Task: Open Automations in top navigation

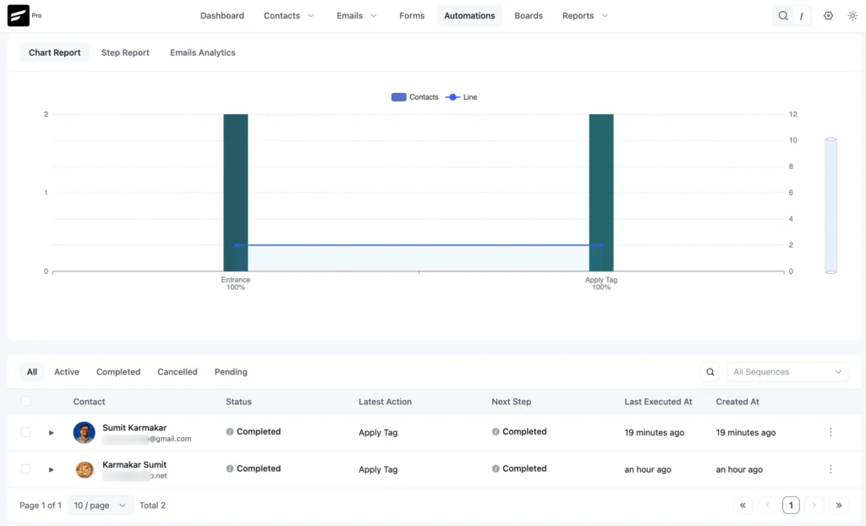Action: click(469, 15)
